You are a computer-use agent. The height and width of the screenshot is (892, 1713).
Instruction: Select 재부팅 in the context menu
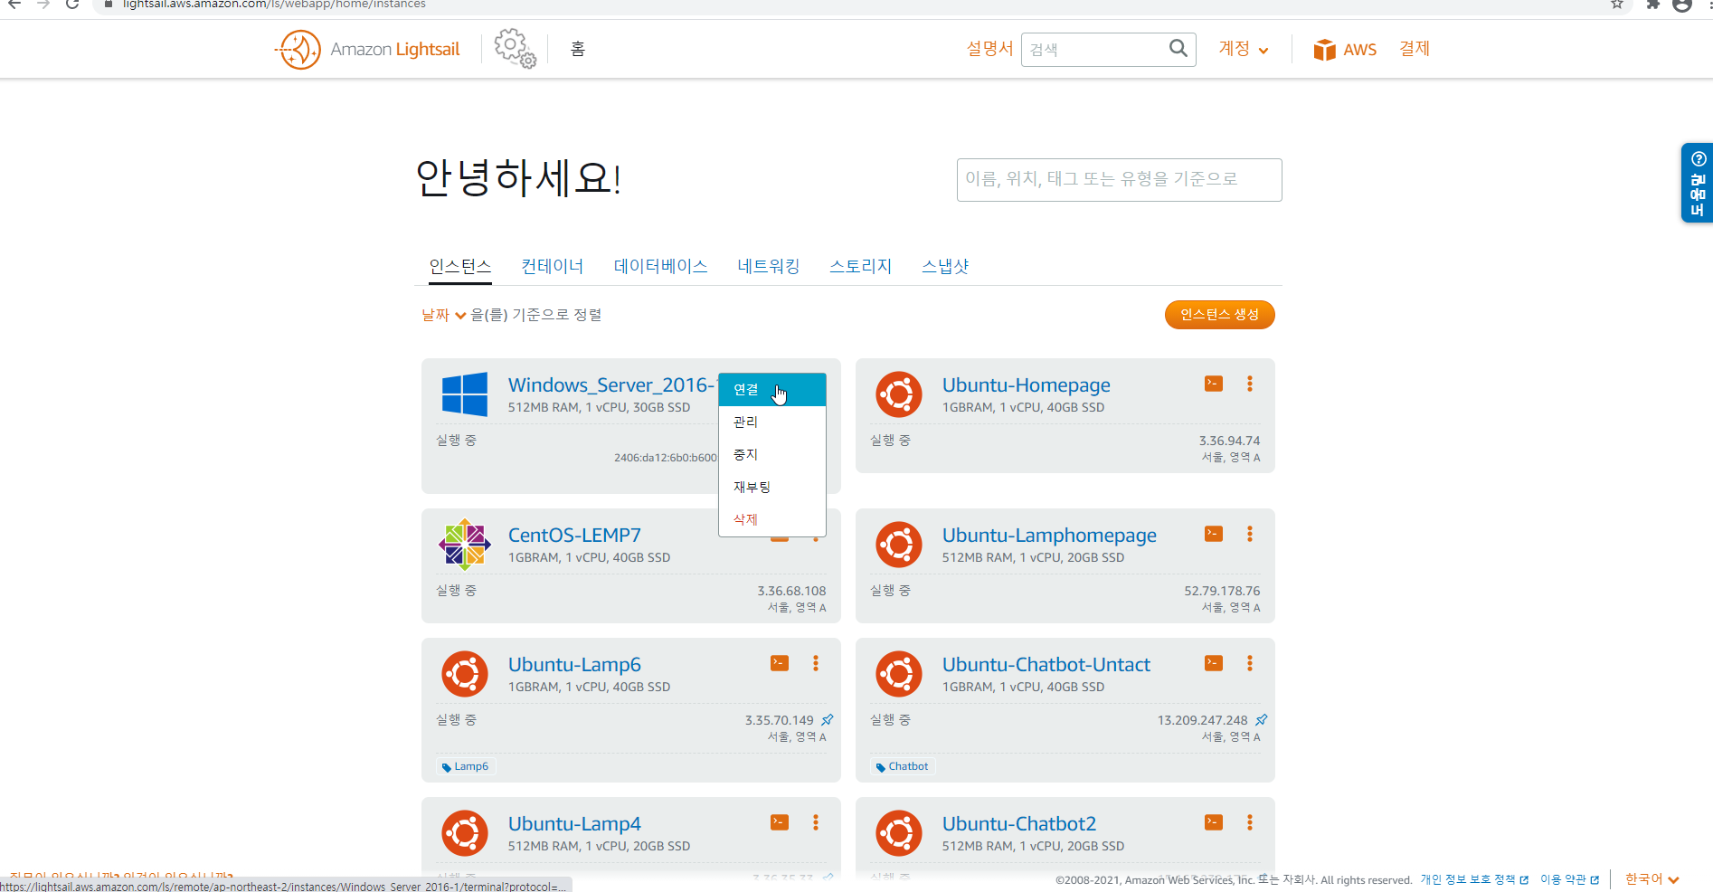(772, 488)
